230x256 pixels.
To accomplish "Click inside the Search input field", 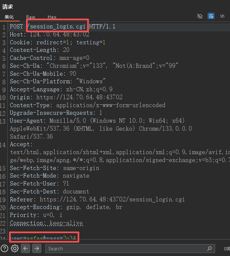I will coord(126,248).
